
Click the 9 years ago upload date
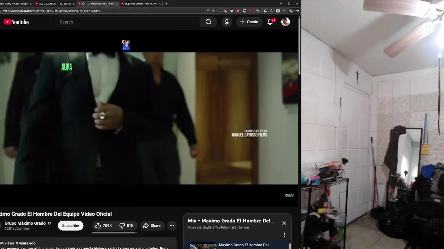tap(26, 243)
